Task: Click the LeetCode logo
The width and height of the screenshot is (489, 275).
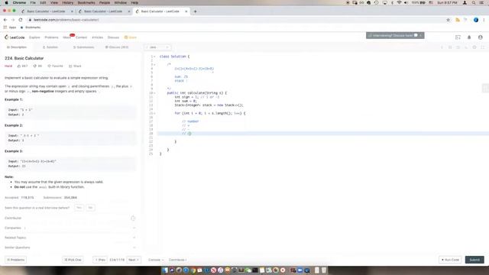Action: pos(15,37)
